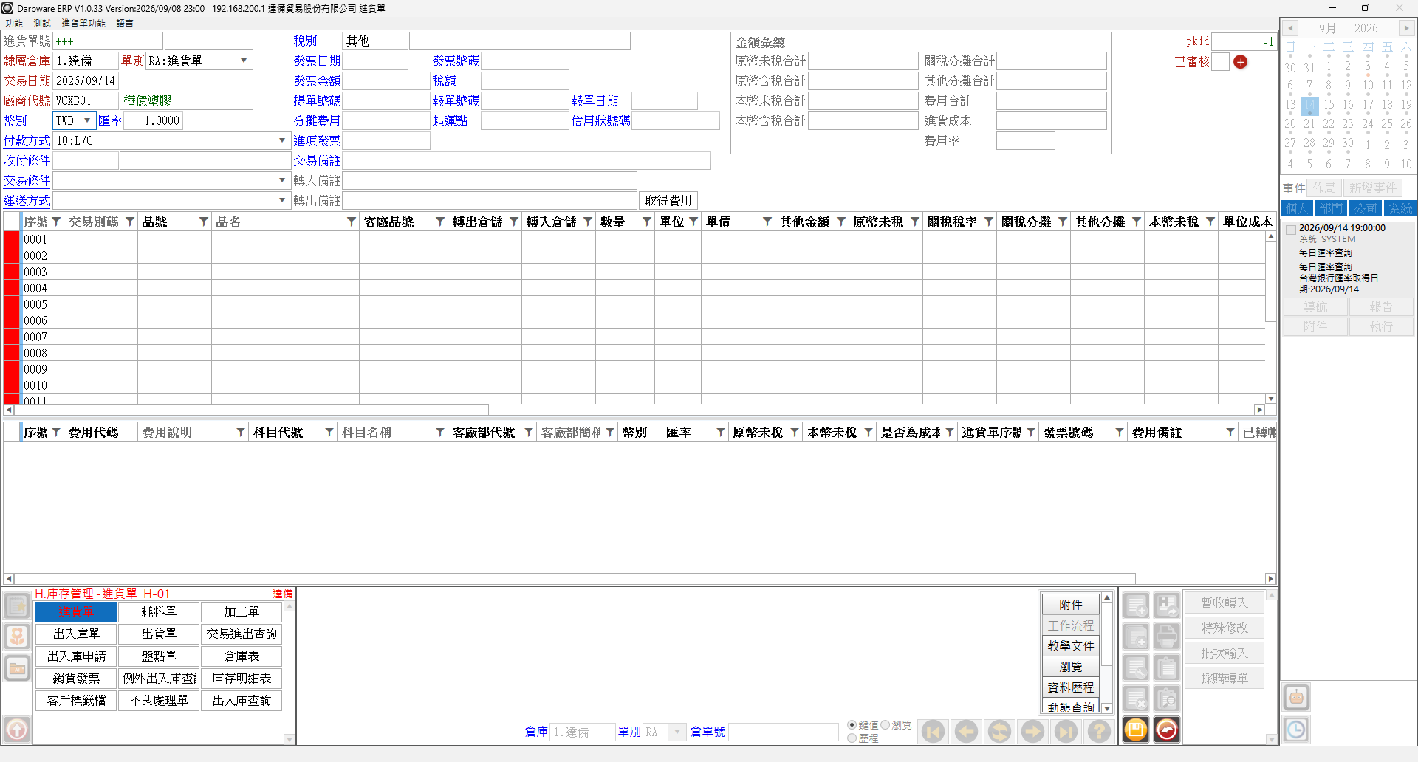Click the 取得費用 button
Viewport: 1418px width, 762px height.
point(668,200)
